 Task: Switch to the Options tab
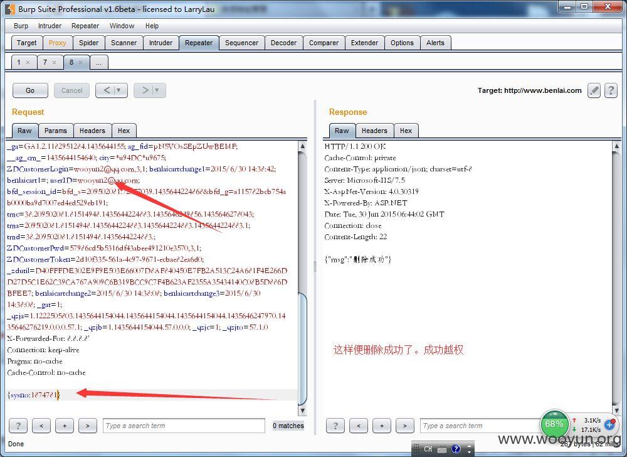[x=403, y=43]
